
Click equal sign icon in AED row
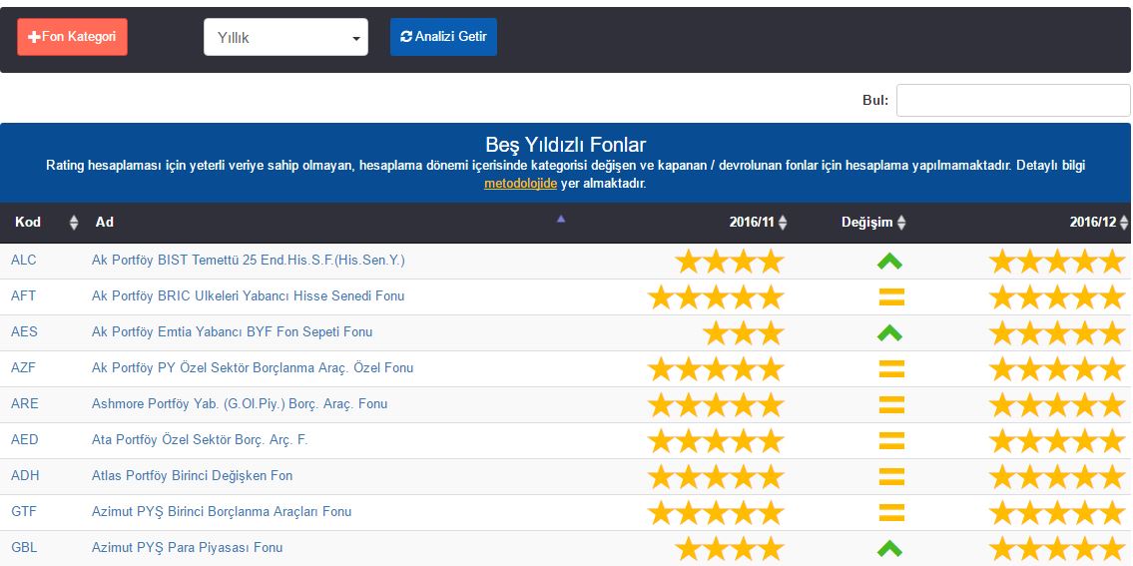891,440
